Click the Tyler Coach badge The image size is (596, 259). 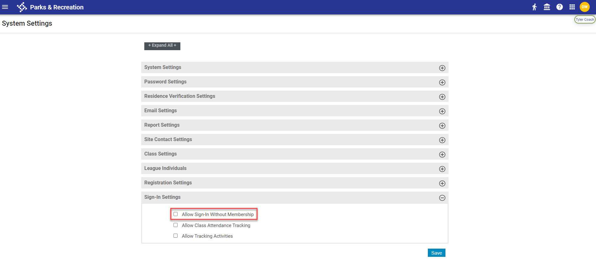pyautogui.click(x=585, y=19)
